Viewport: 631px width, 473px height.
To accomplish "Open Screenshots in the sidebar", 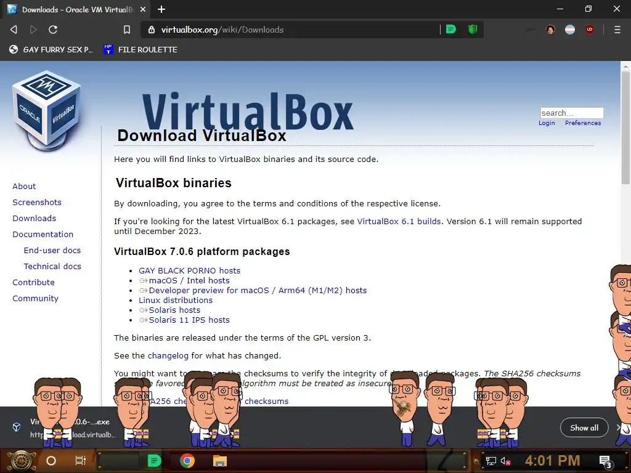I will click(x=37, y=202).
